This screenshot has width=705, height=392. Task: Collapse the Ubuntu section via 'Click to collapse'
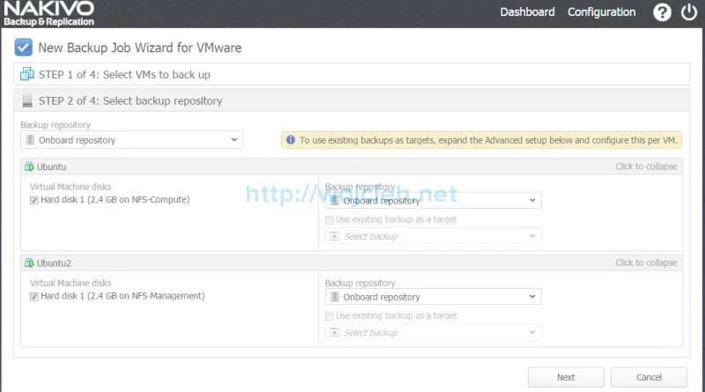(646, 166)
